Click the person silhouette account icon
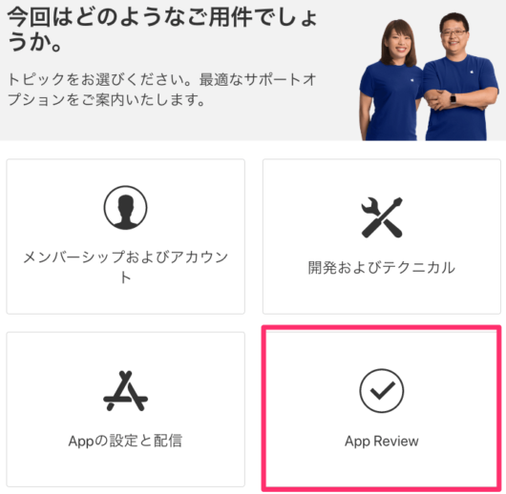 125,207
